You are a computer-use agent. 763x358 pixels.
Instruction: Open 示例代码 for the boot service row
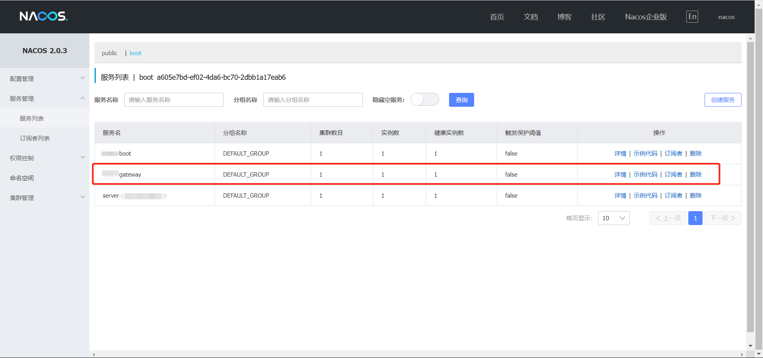[645, 154]
